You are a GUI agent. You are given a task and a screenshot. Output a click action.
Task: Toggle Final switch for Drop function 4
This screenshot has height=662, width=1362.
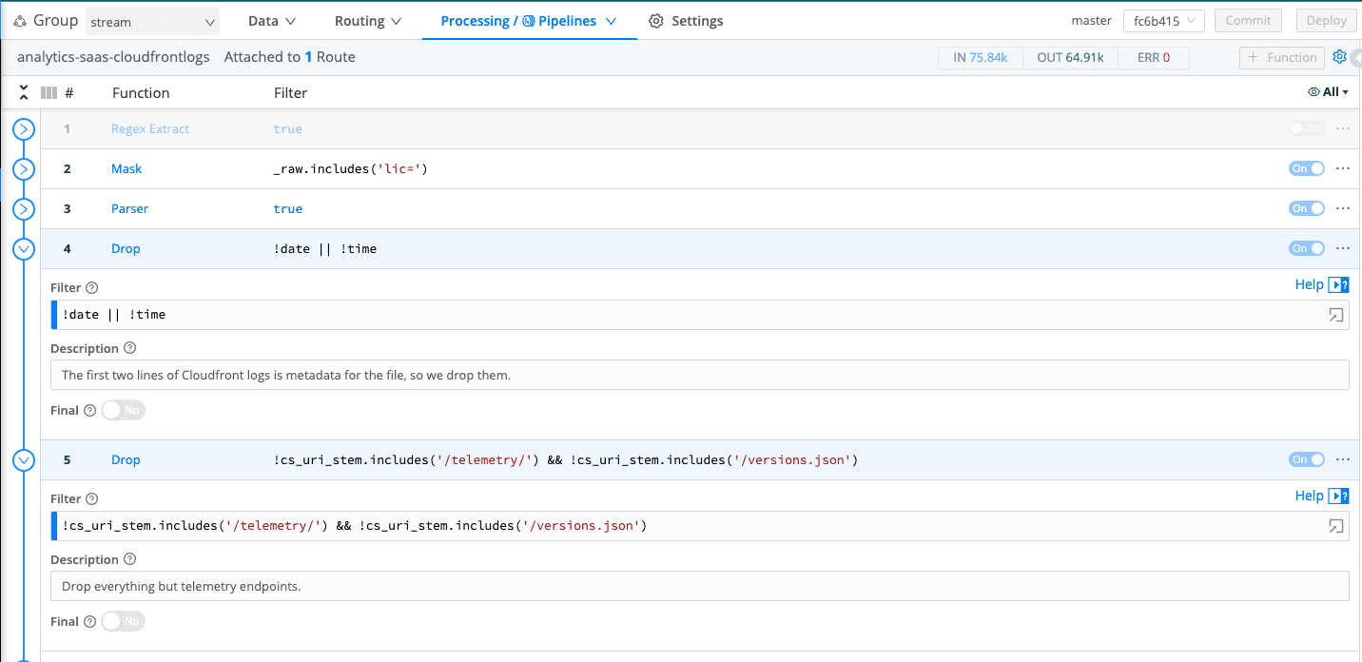pyautogui.click(x=123, y=410)
